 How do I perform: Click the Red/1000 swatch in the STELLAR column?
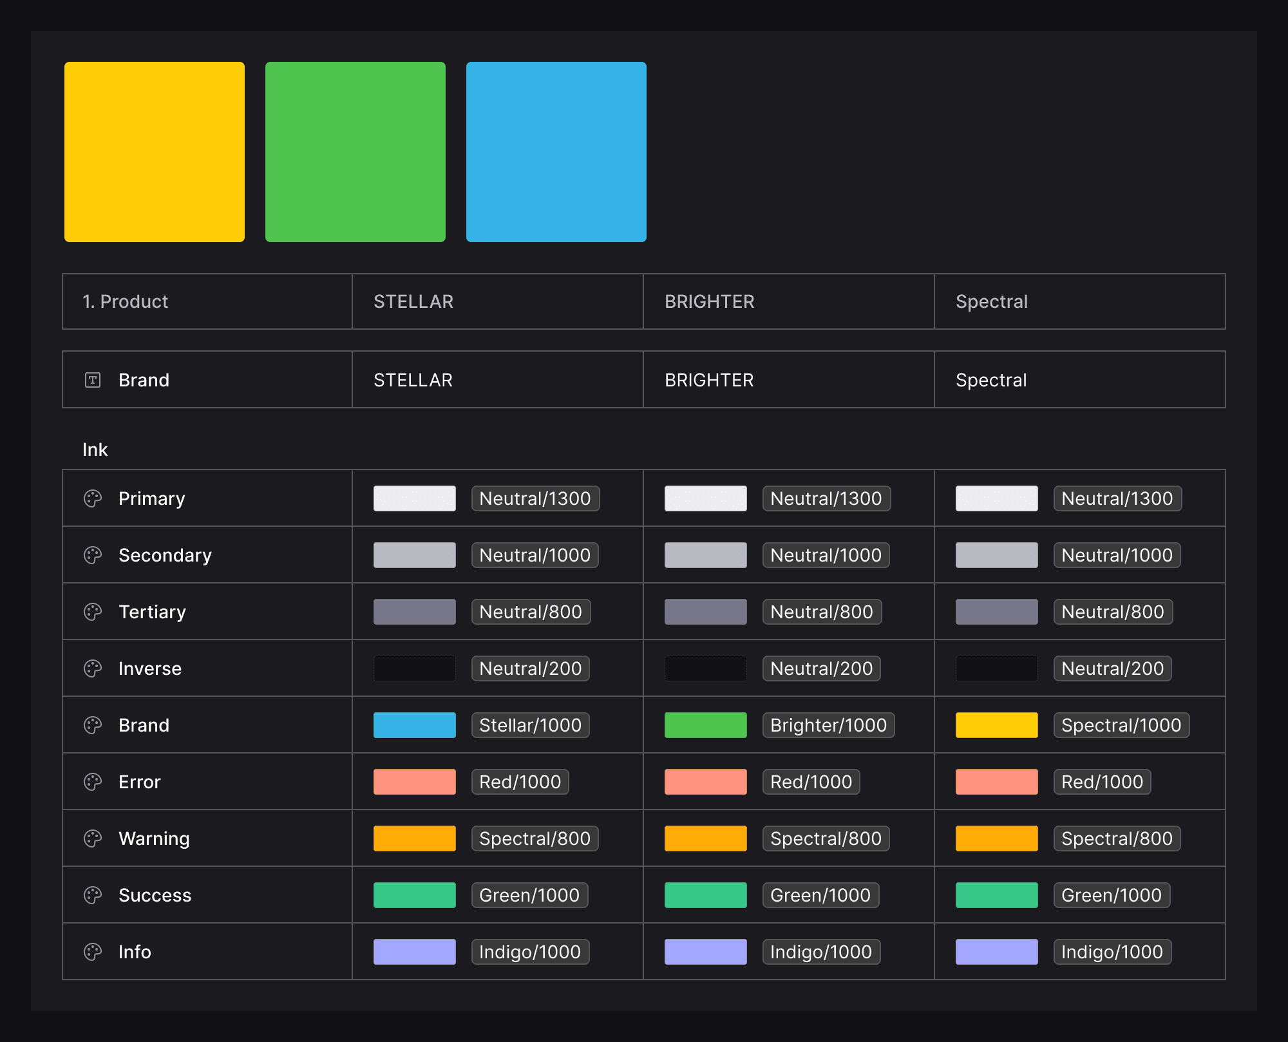click(415, 782)
